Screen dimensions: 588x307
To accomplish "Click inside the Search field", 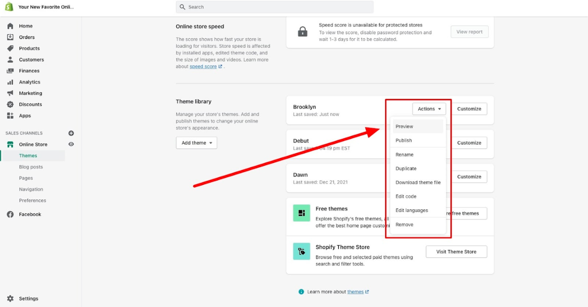I will 274,7.
